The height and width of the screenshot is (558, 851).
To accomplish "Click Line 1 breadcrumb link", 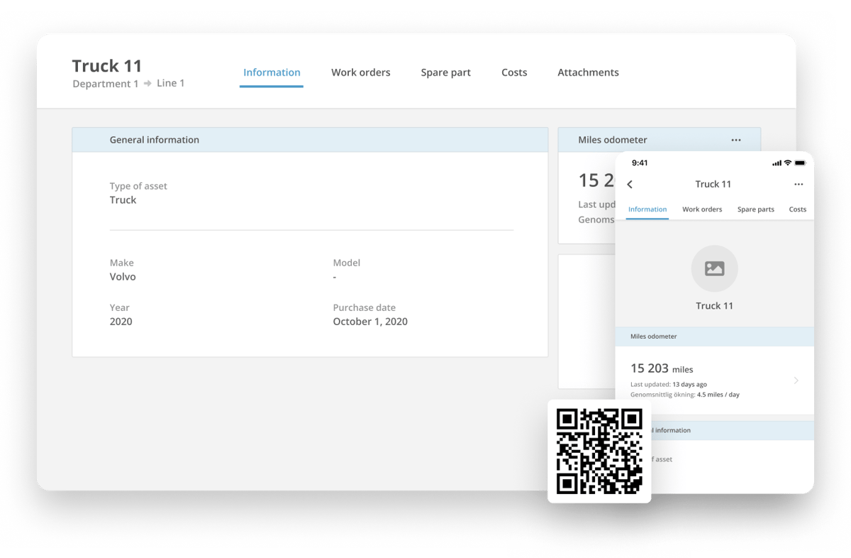I will 170,84.
